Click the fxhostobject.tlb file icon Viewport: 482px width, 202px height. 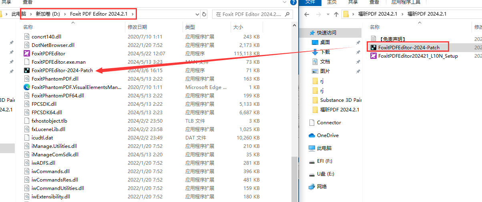pos(27,121)
